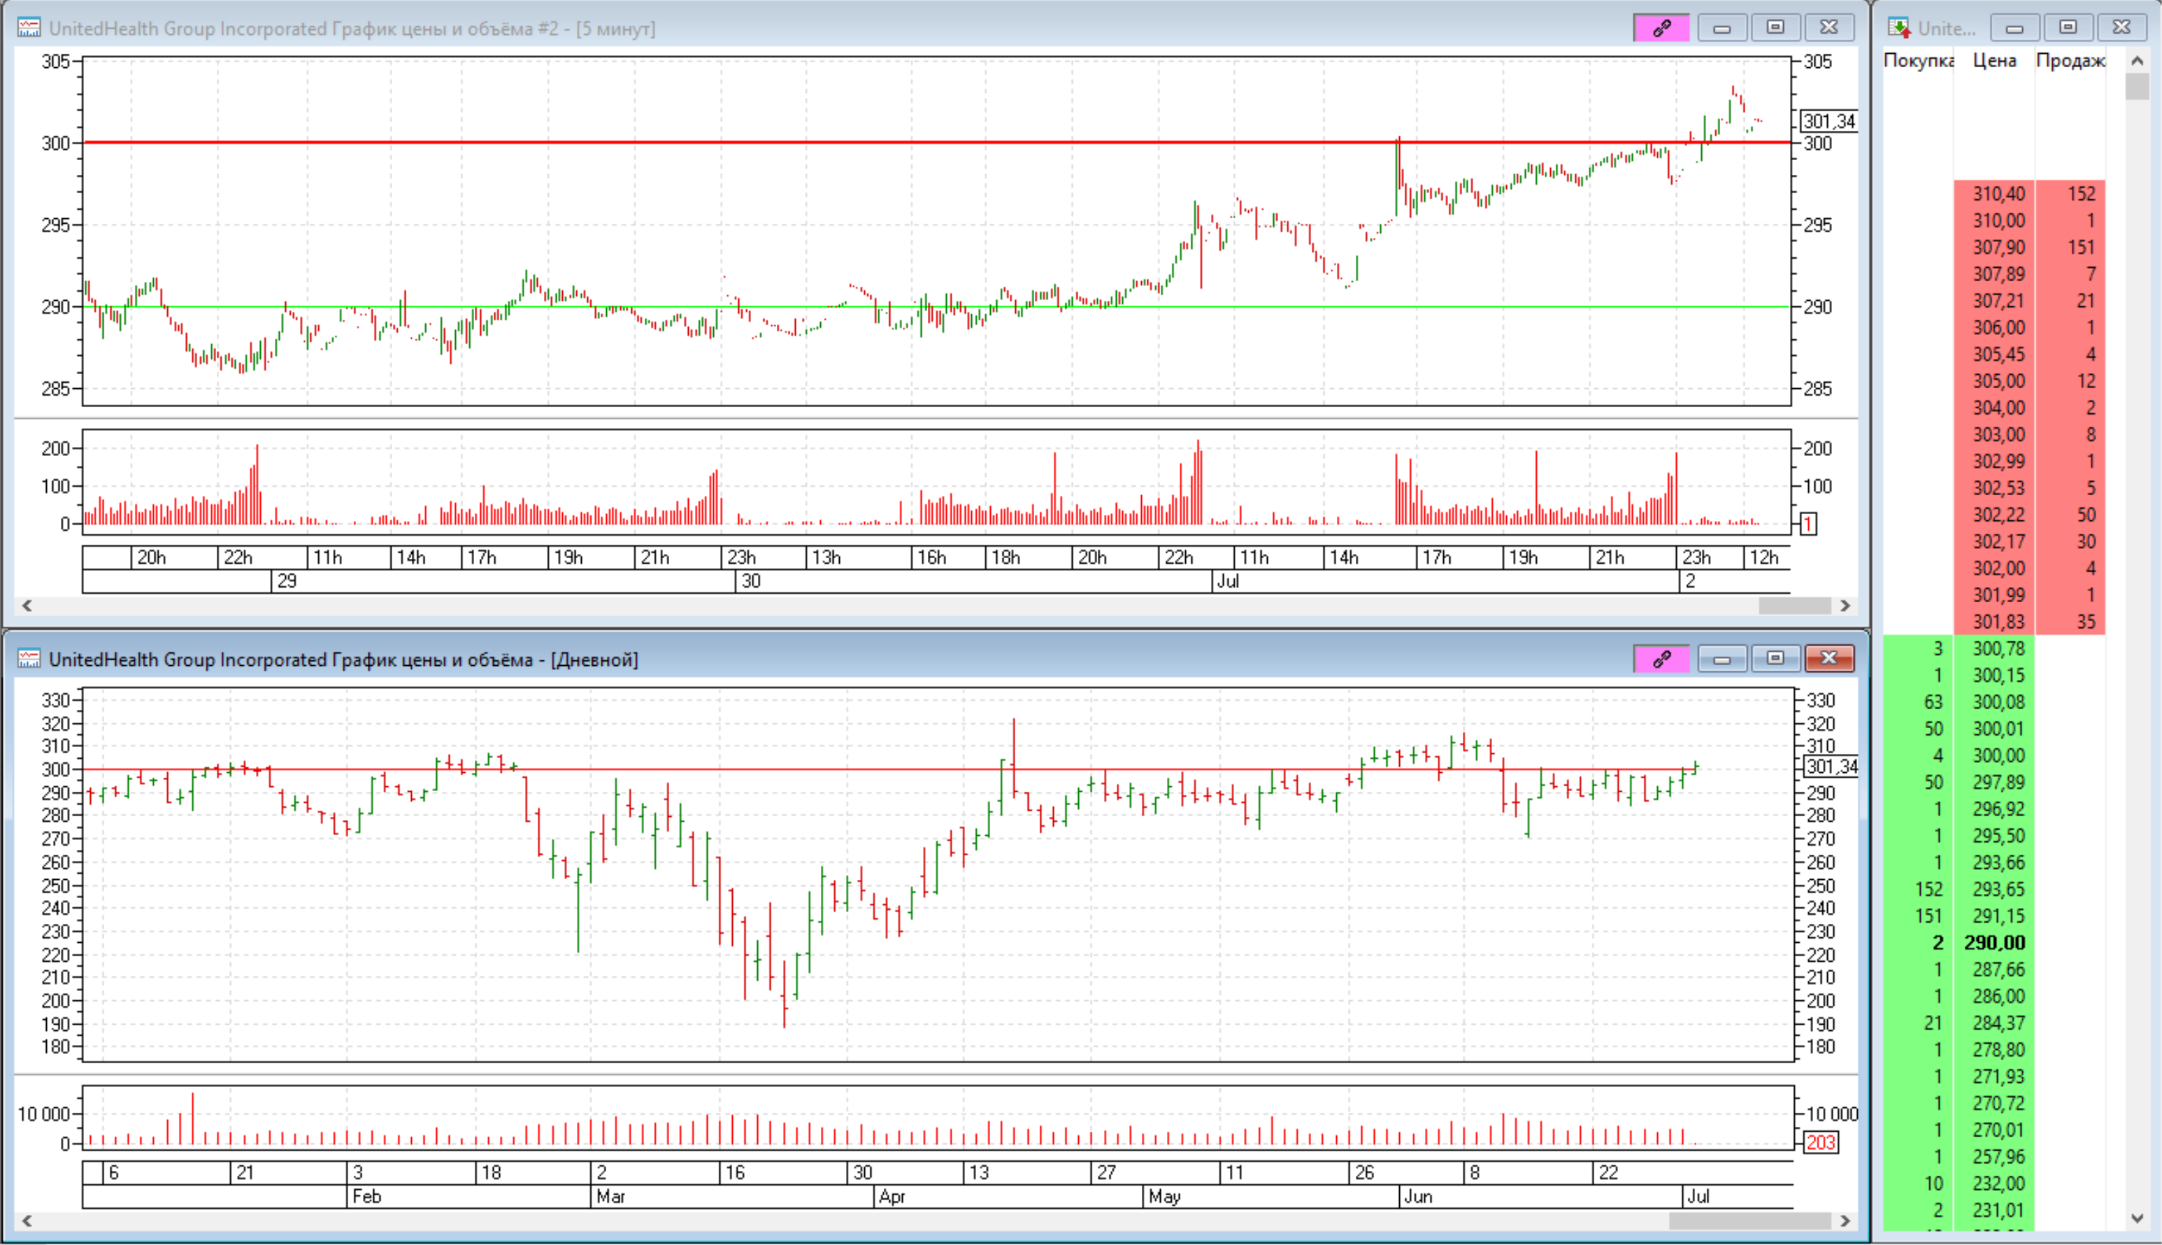This screenshot has width=2162, height=1245.
Task: Click the Продажа column header
Action: (x=2070, y=61)
